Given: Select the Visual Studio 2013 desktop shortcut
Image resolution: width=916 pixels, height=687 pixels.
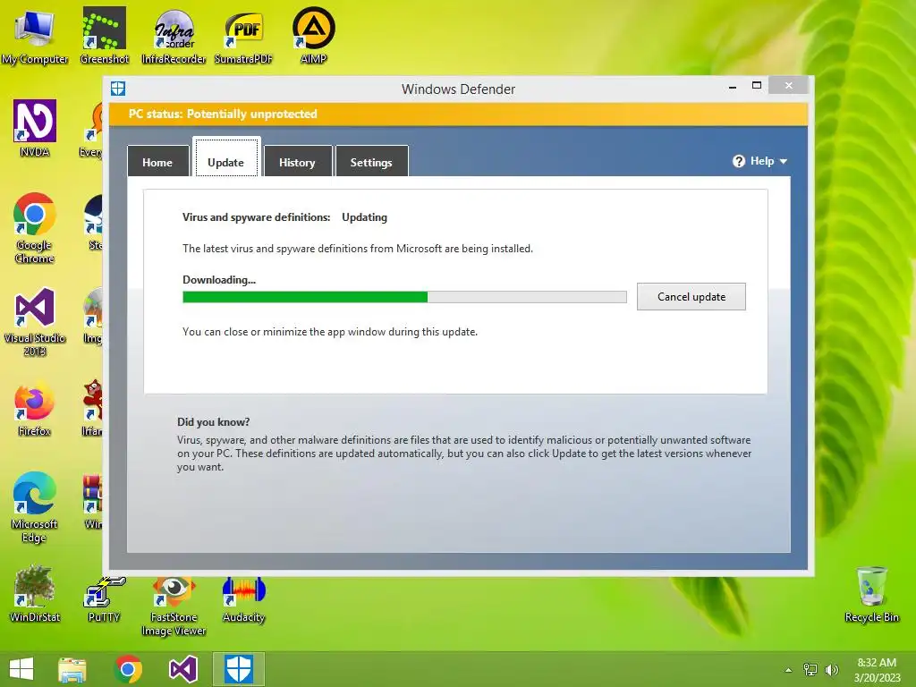Looking at the screenshot, I should point(35,321).
